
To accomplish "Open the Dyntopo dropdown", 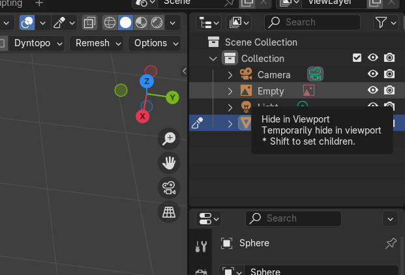I will [36, 43].
